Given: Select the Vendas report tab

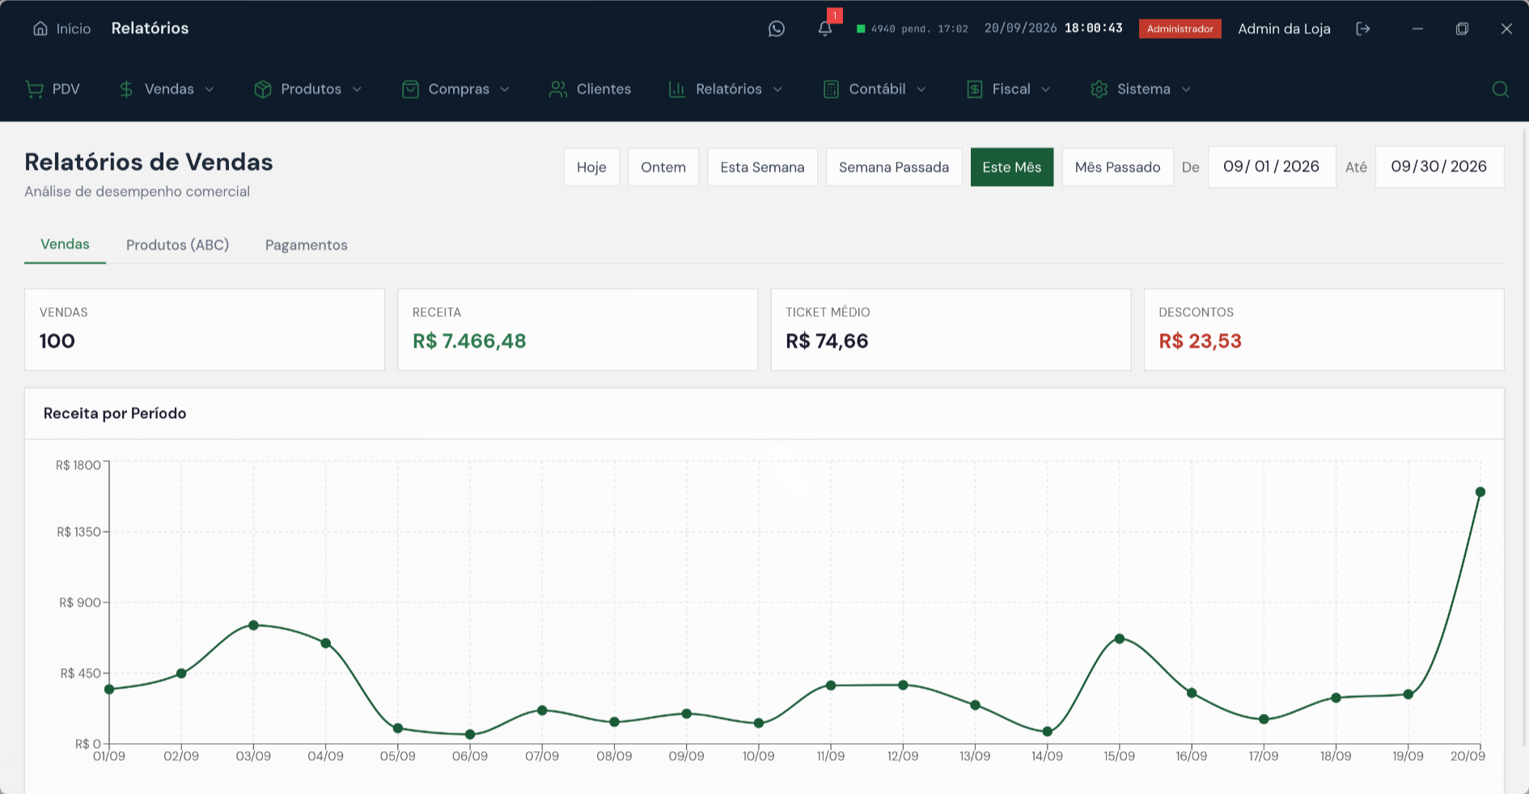Looking at the screenshot, I should pyautogui.click(x=65, y=244).
